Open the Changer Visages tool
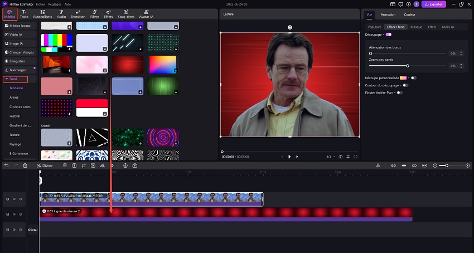Screen dimensions: 474x253 pyautogui.click(x=20, y=52)
